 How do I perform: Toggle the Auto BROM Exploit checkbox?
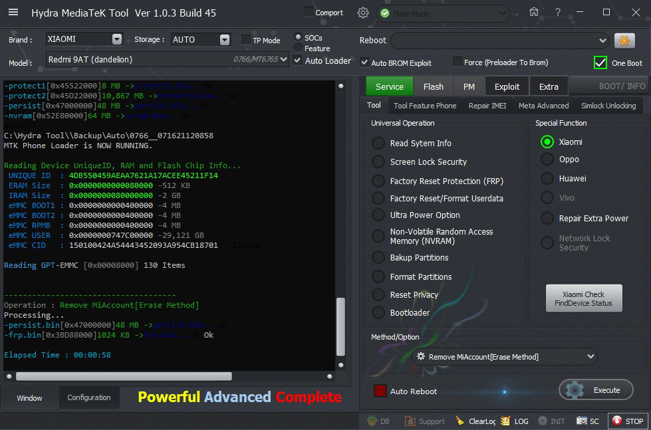(x=364, y=62)
